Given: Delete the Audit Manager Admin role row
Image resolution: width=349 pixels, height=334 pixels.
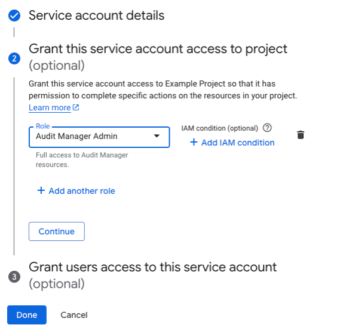Looking at the screenshot, I should click(x=301, y=135).
